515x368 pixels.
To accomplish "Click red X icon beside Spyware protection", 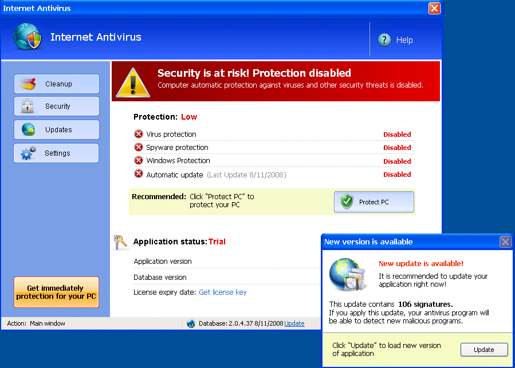I will click(x=139, y=147).
